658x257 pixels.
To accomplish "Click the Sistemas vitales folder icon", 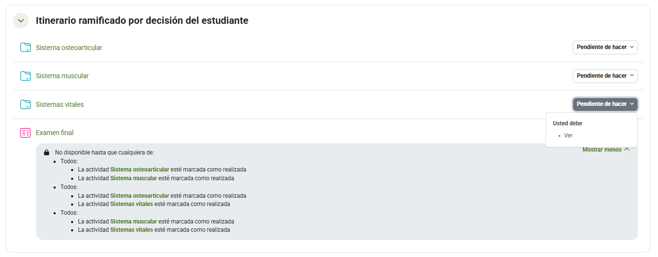I will (25, 104).
